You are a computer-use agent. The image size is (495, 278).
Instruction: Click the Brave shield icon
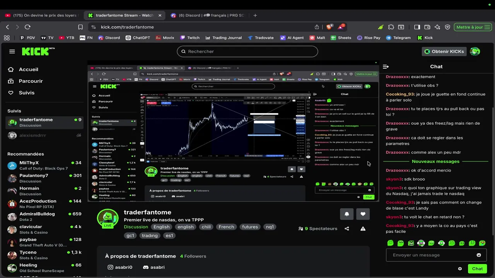(x=329, y=27)
